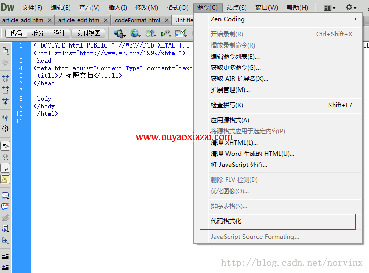Image resolution: width=369 pixels, height=273 pixels.
Task: Open settings gear dropdown
Action: pyautogui.click(x=351, y=8)
